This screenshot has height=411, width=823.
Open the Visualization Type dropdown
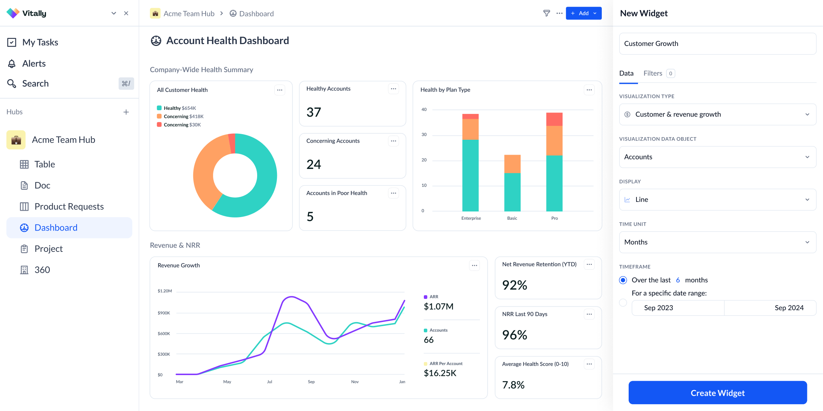coord(718,114)
